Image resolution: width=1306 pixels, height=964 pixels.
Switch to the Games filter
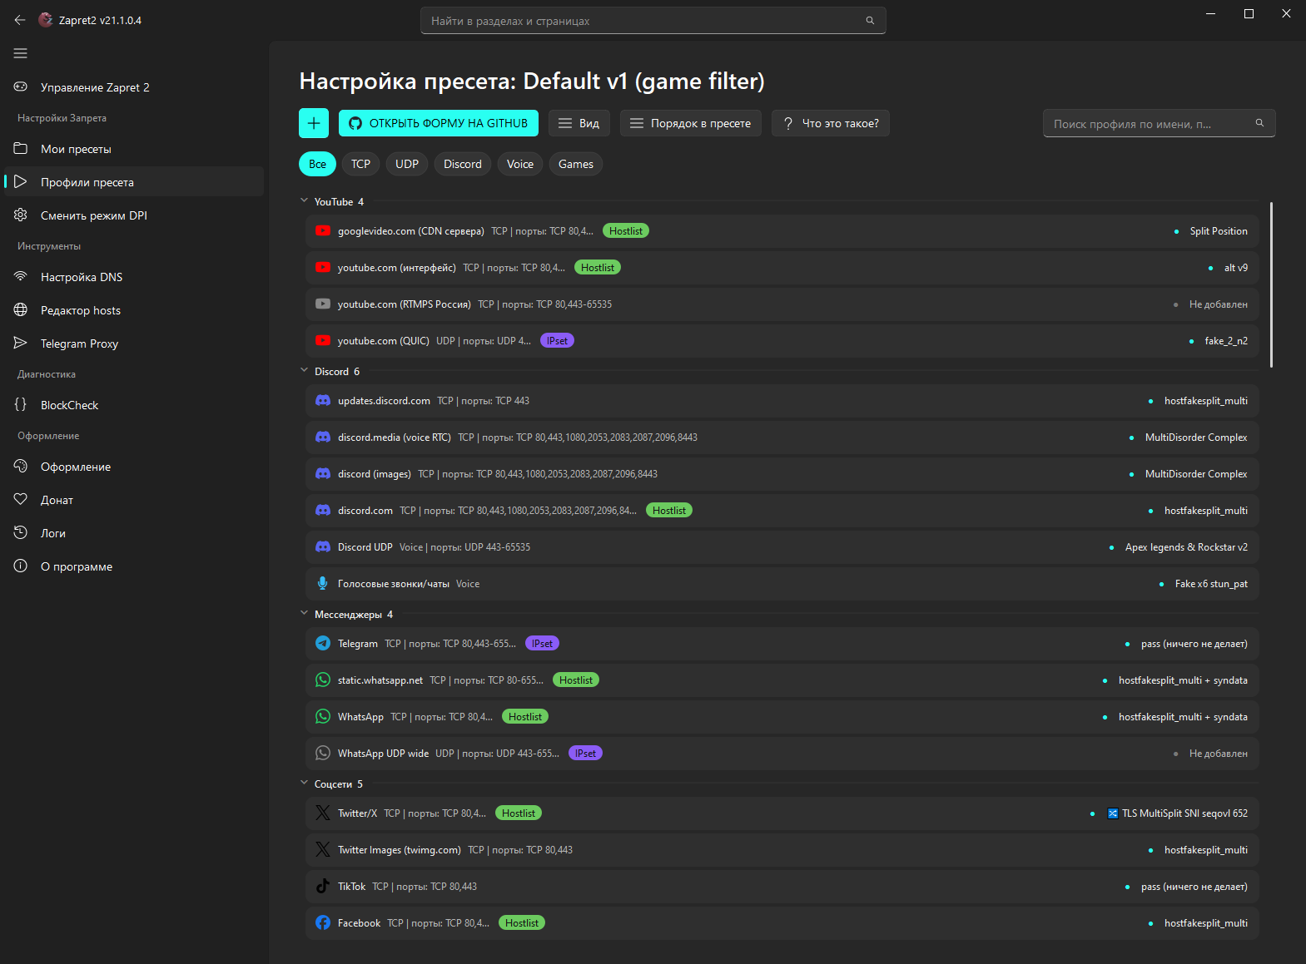pyautogui.click(x=576, y=164)
